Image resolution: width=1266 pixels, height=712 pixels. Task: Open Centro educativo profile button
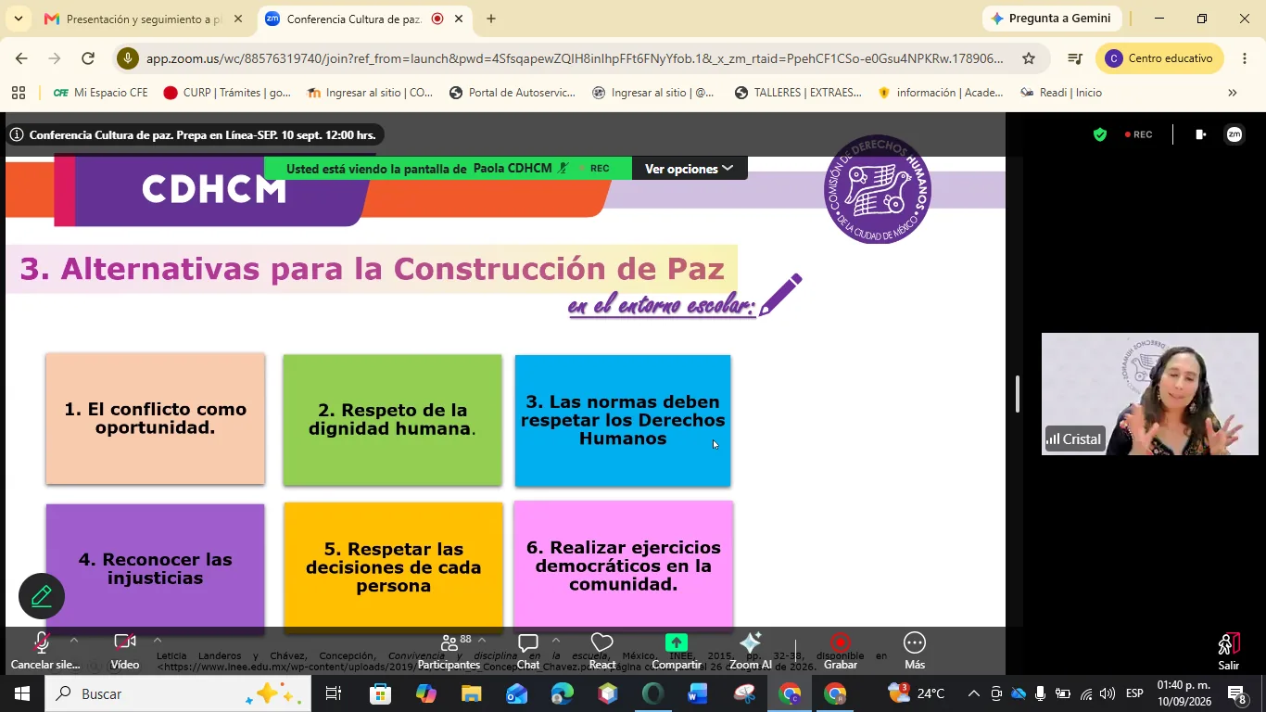coord(1159,58)
